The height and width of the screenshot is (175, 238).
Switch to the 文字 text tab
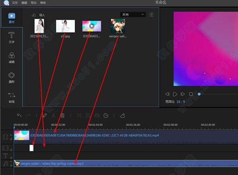click(x=11, y=38)
